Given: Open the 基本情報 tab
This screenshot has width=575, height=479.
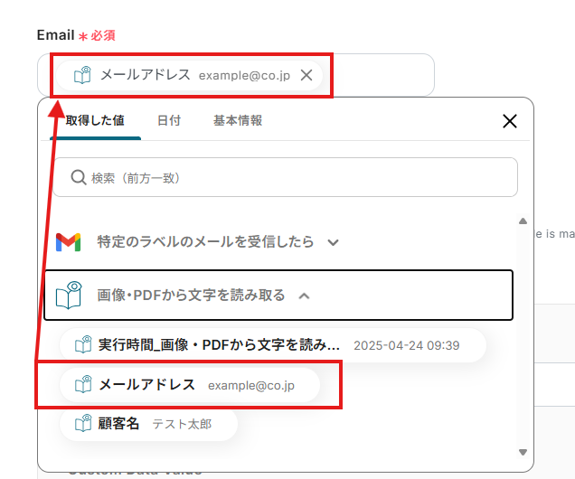Looking at the screenshot, I should pos(238,120).
